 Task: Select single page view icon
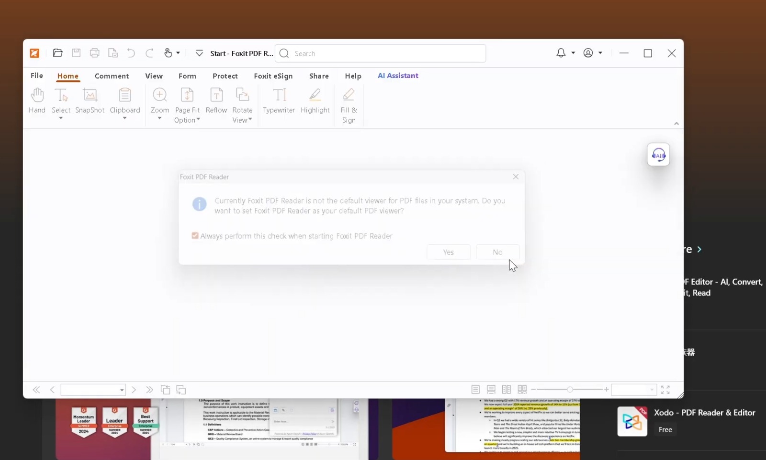tap(475, 390)
